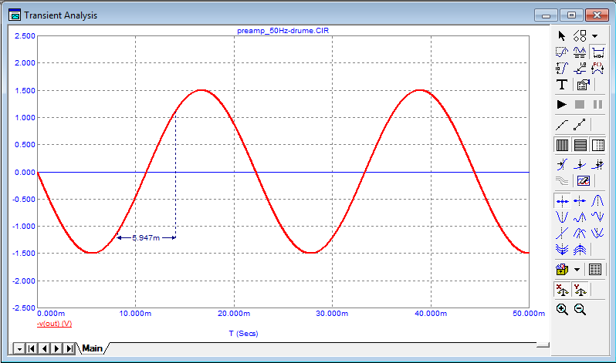Select the Vertical Tag mode tool
Image resolution: width=616 pixels, height=363 pixels.
pos(562,69)
